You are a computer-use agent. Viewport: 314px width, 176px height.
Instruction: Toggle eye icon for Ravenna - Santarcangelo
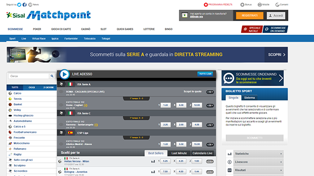tap(61, 125)
